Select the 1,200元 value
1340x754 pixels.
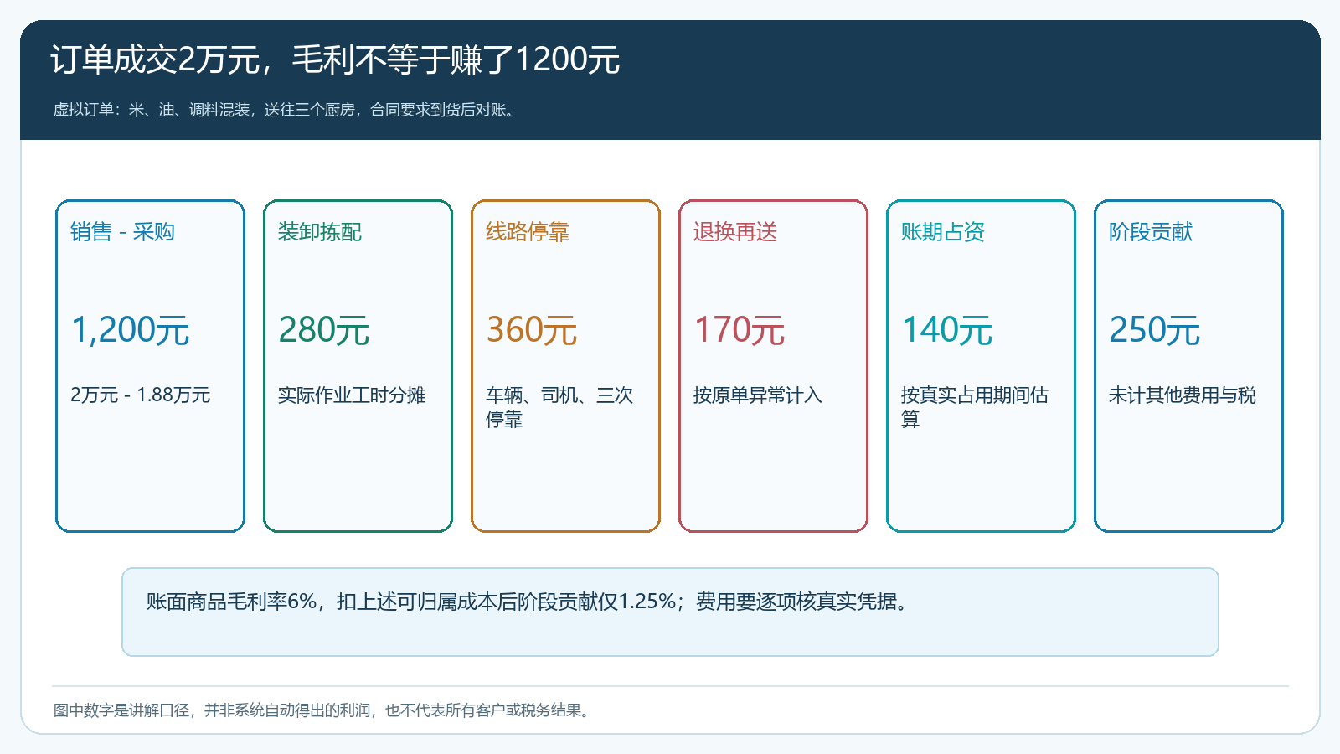coord(131,330)
